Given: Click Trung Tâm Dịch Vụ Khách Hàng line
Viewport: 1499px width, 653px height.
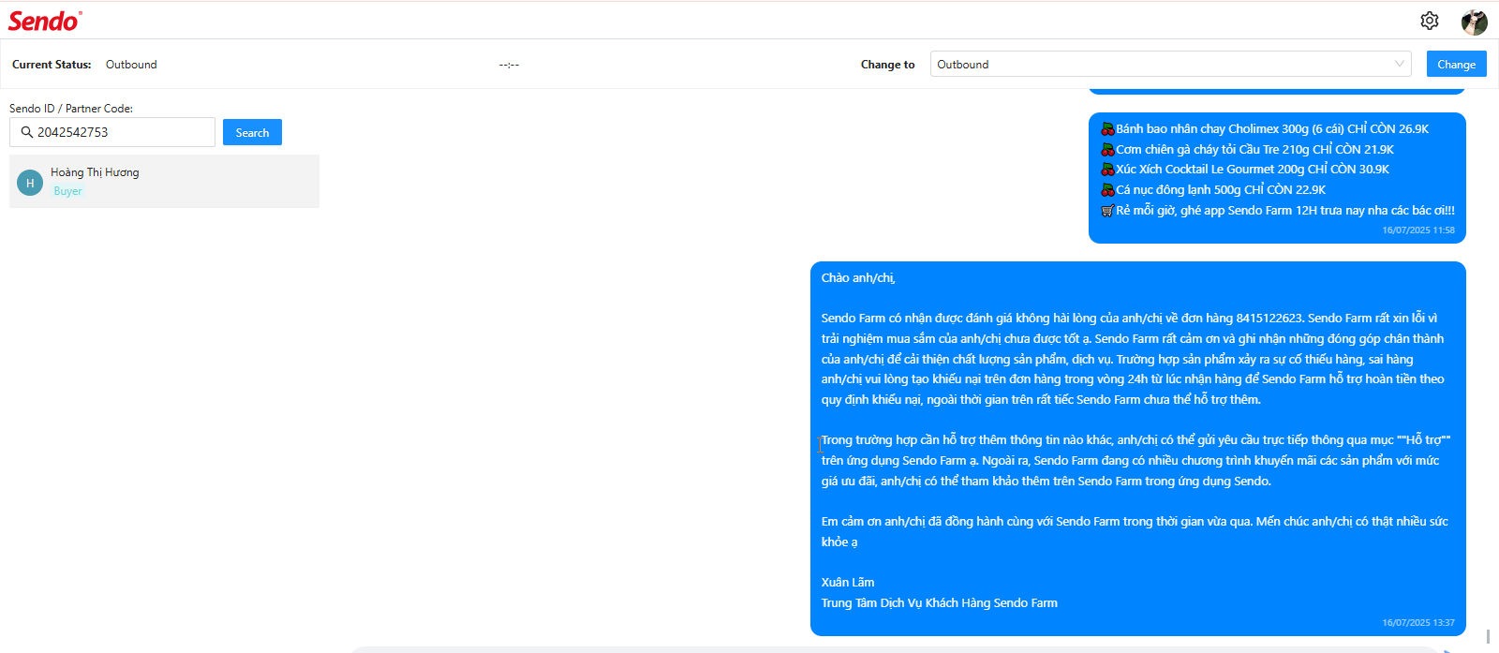Looking at the screenshot, I should [940, 603].
